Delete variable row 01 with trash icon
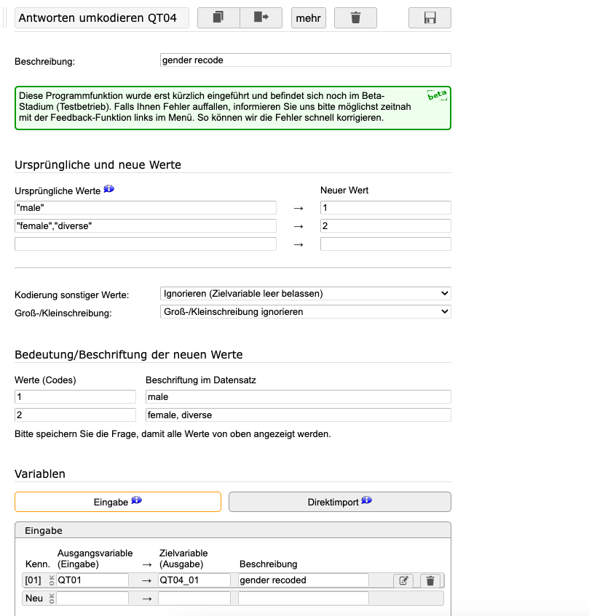 [430, 580]
